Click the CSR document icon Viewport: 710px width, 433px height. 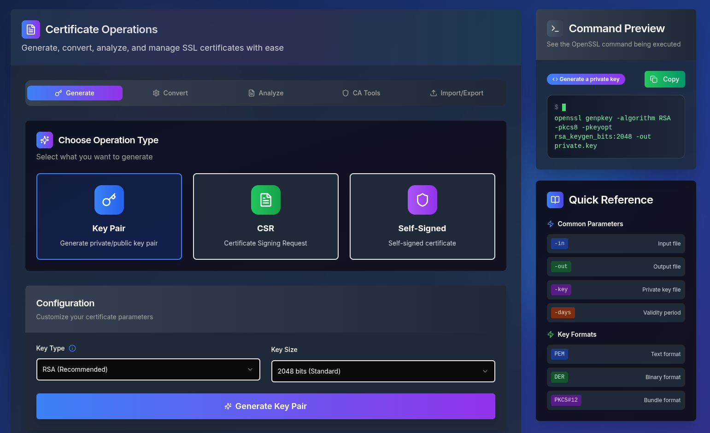click(x=265, y=200)
